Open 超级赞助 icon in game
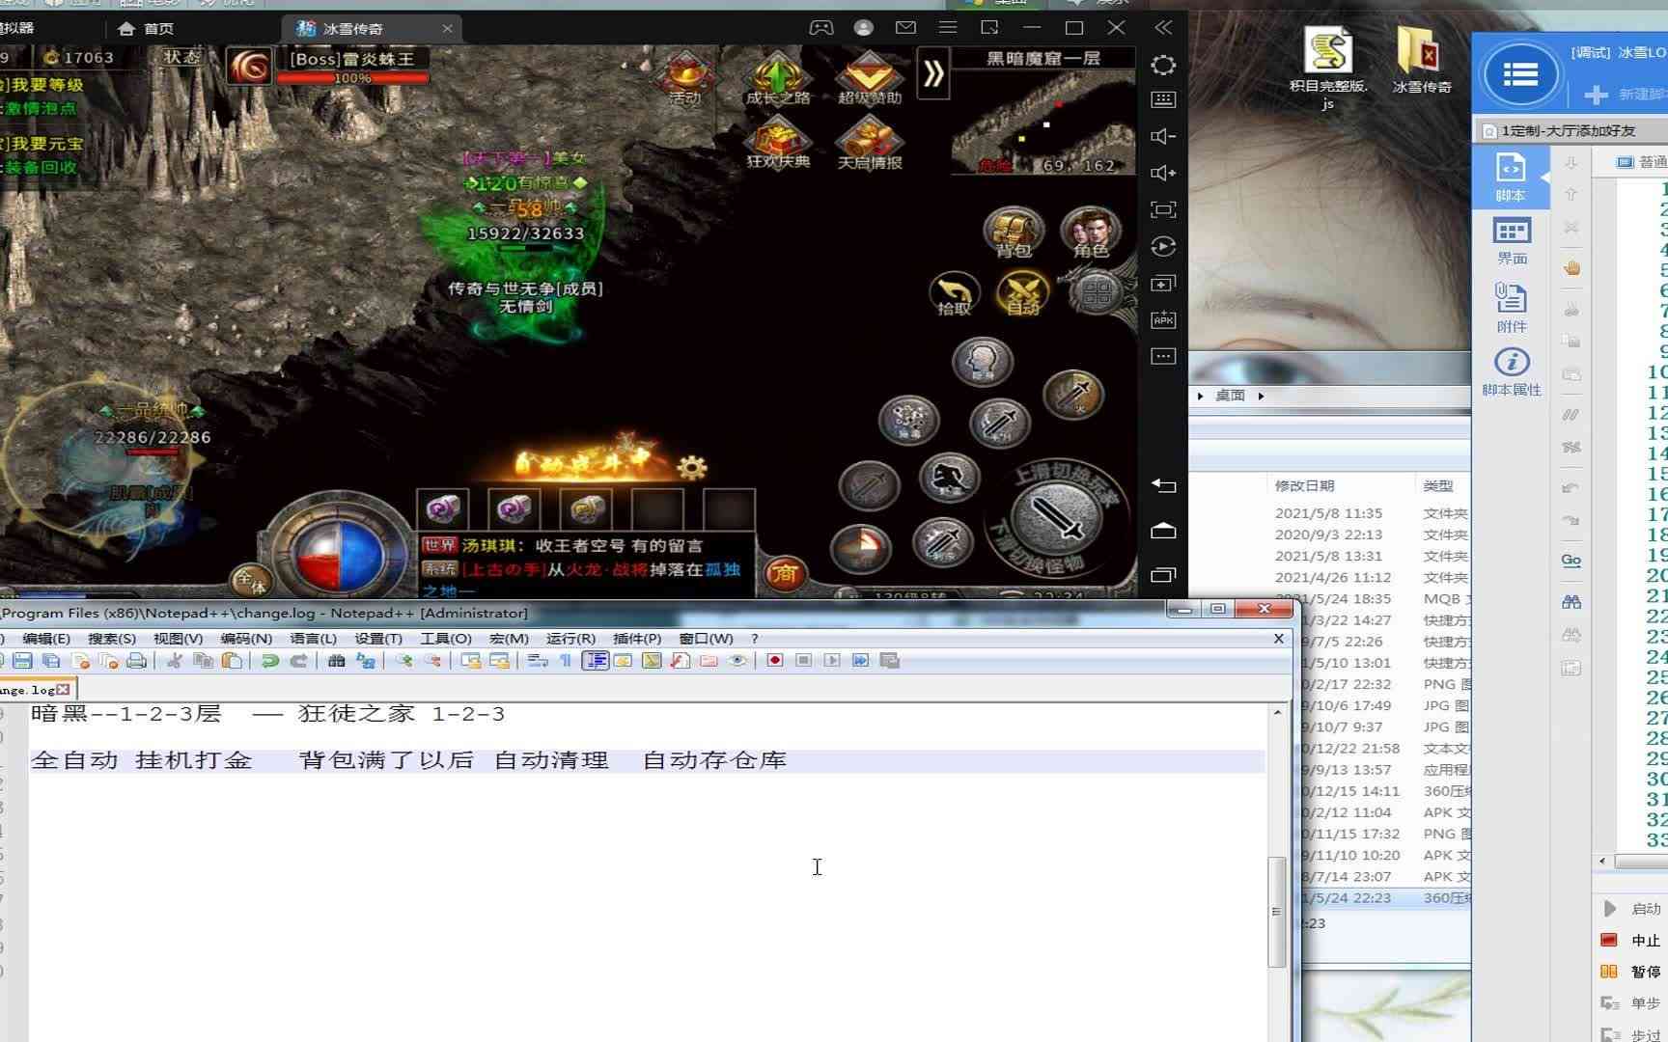The height and width of the screenshot is (1042, 1668). [x=869, y=79]
